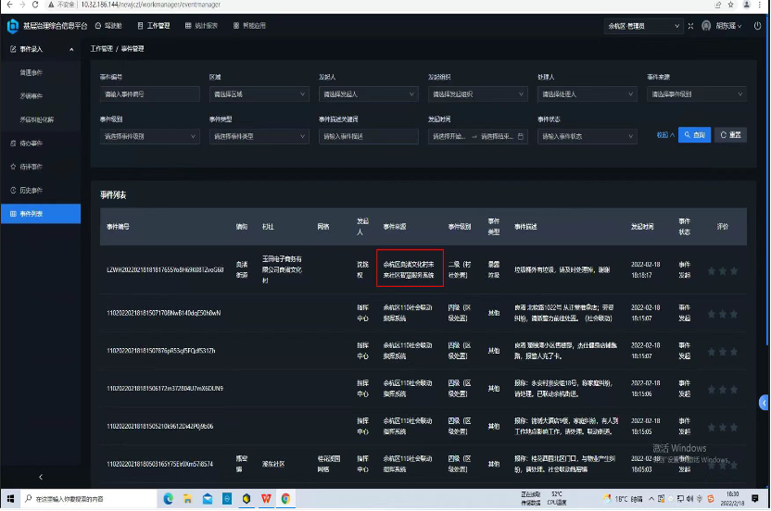Click the calendar icon in 发起时间 field

(522, 136)
